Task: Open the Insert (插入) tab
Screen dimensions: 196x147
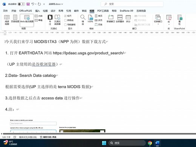Action: 37,11
